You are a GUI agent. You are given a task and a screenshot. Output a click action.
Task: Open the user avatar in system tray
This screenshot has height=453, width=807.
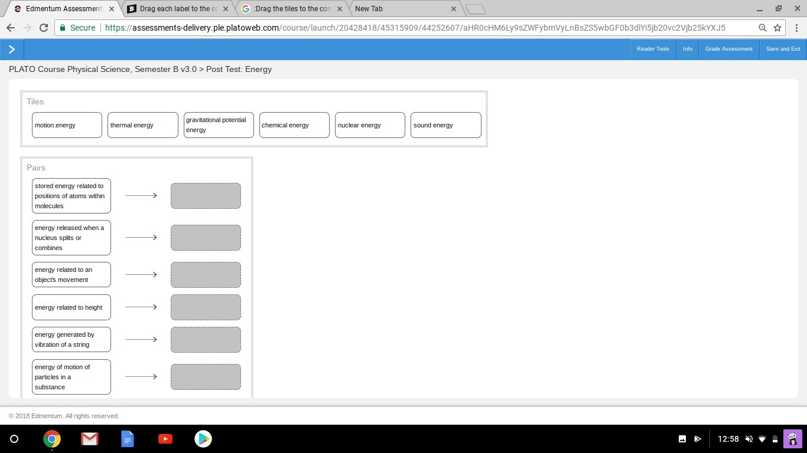[792, 439]
